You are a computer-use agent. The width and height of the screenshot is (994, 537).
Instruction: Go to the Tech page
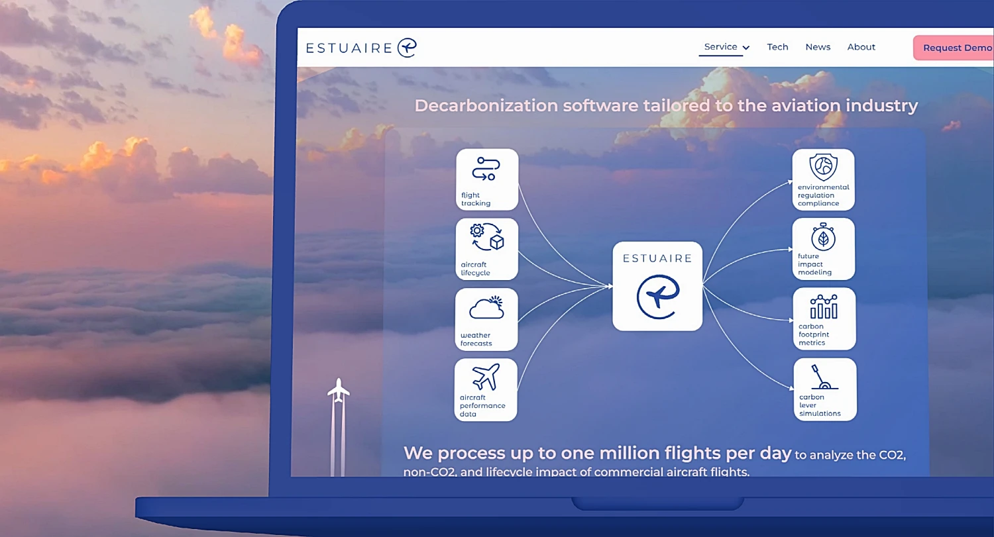click(777, 47)
